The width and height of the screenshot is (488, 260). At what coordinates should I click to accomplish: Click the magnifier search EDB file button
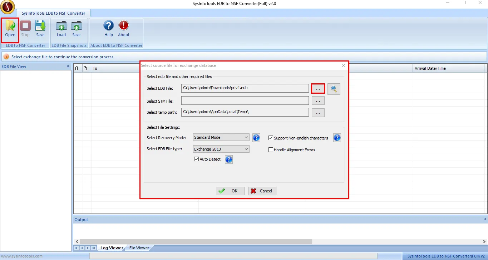(x=334, y=89)
